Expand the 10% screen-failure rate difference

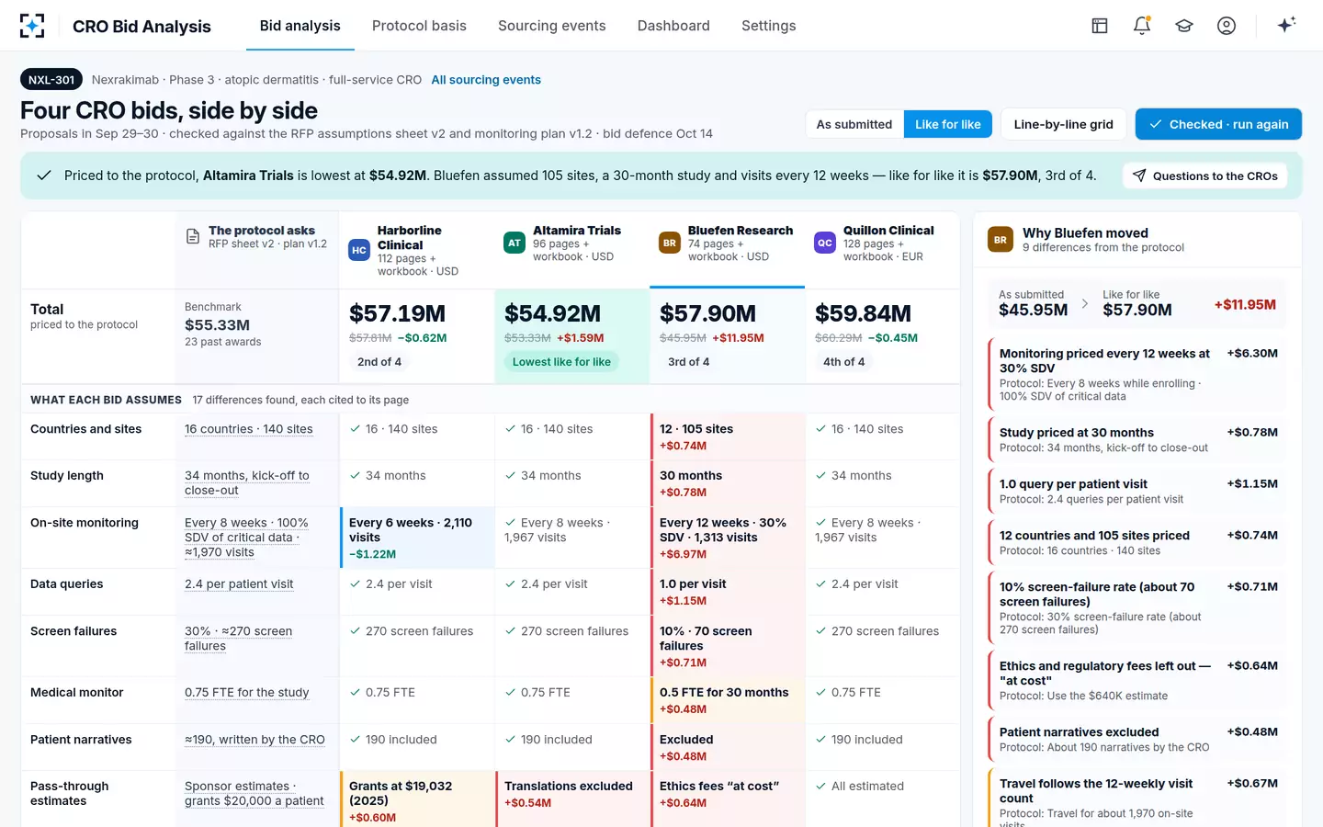pos(1136,607)
